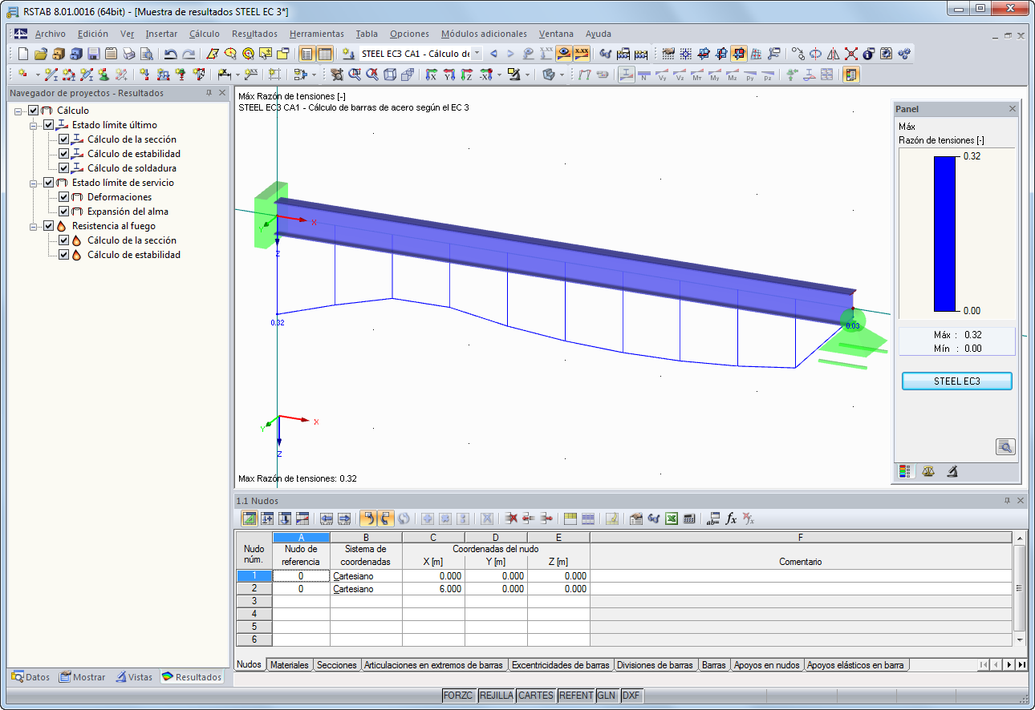The height and width of the screenshot is (710, 1035).
Task: Open the formula editor fx icon
Action: [x=731, y=518]
